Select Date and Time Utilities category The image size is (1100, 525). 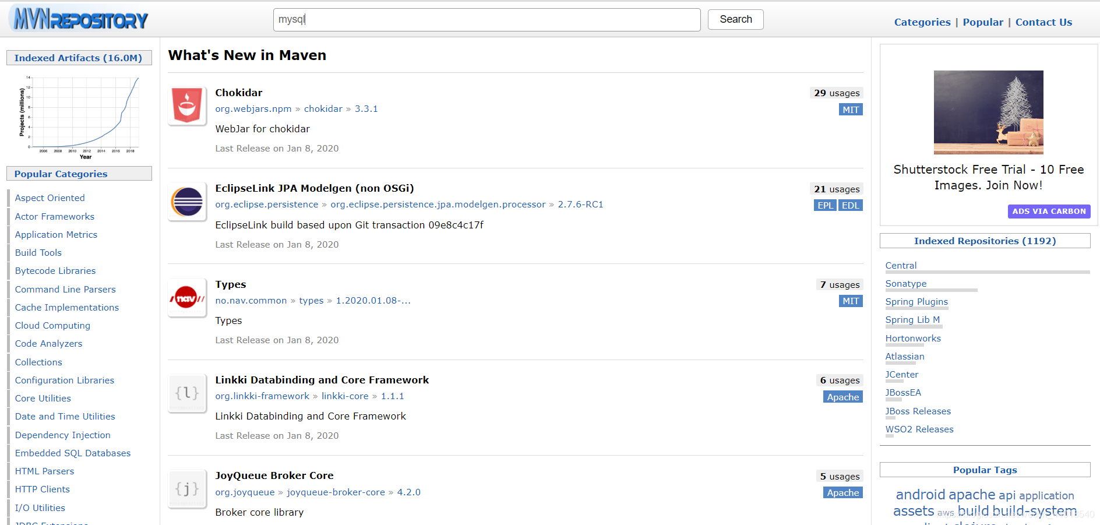pyautogui.click(x=65, y=416)
